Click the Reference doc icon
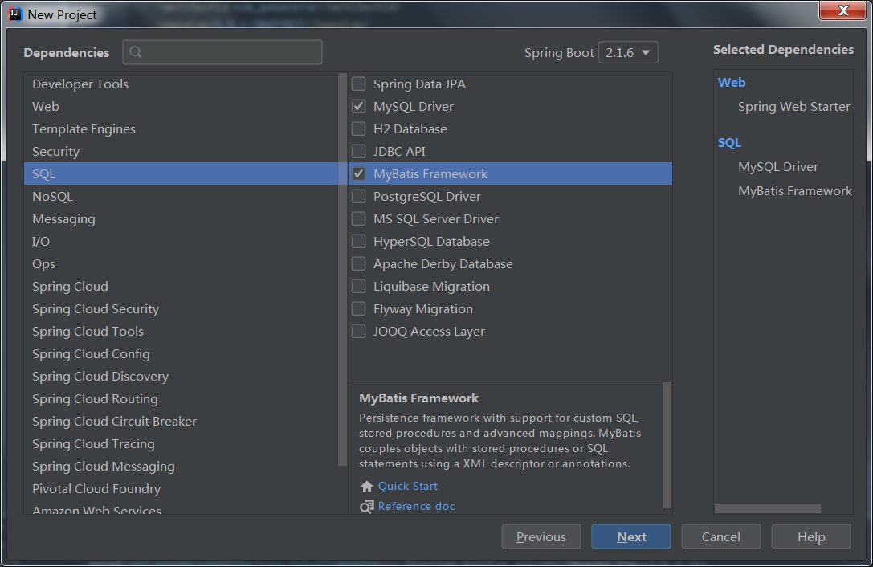This screenshot has width=873, height=567. point(366,506)
